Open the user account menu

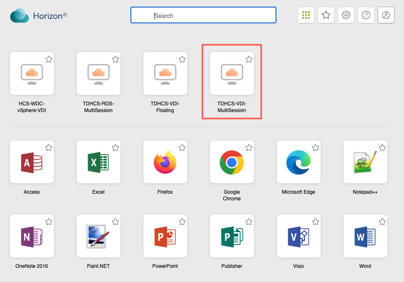tap(386, 15)
